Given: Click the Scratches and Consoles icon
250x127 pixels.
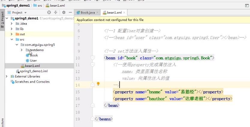Looking at the screenshot, I should pos(12,82).
